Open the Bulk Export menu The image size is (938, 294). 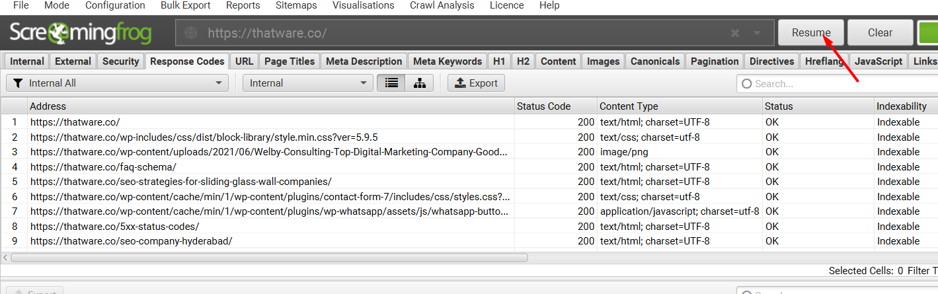point(185,5)
